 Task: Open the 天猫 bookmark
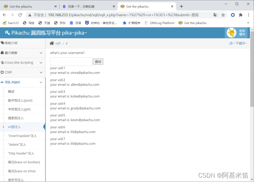(44, 23)
